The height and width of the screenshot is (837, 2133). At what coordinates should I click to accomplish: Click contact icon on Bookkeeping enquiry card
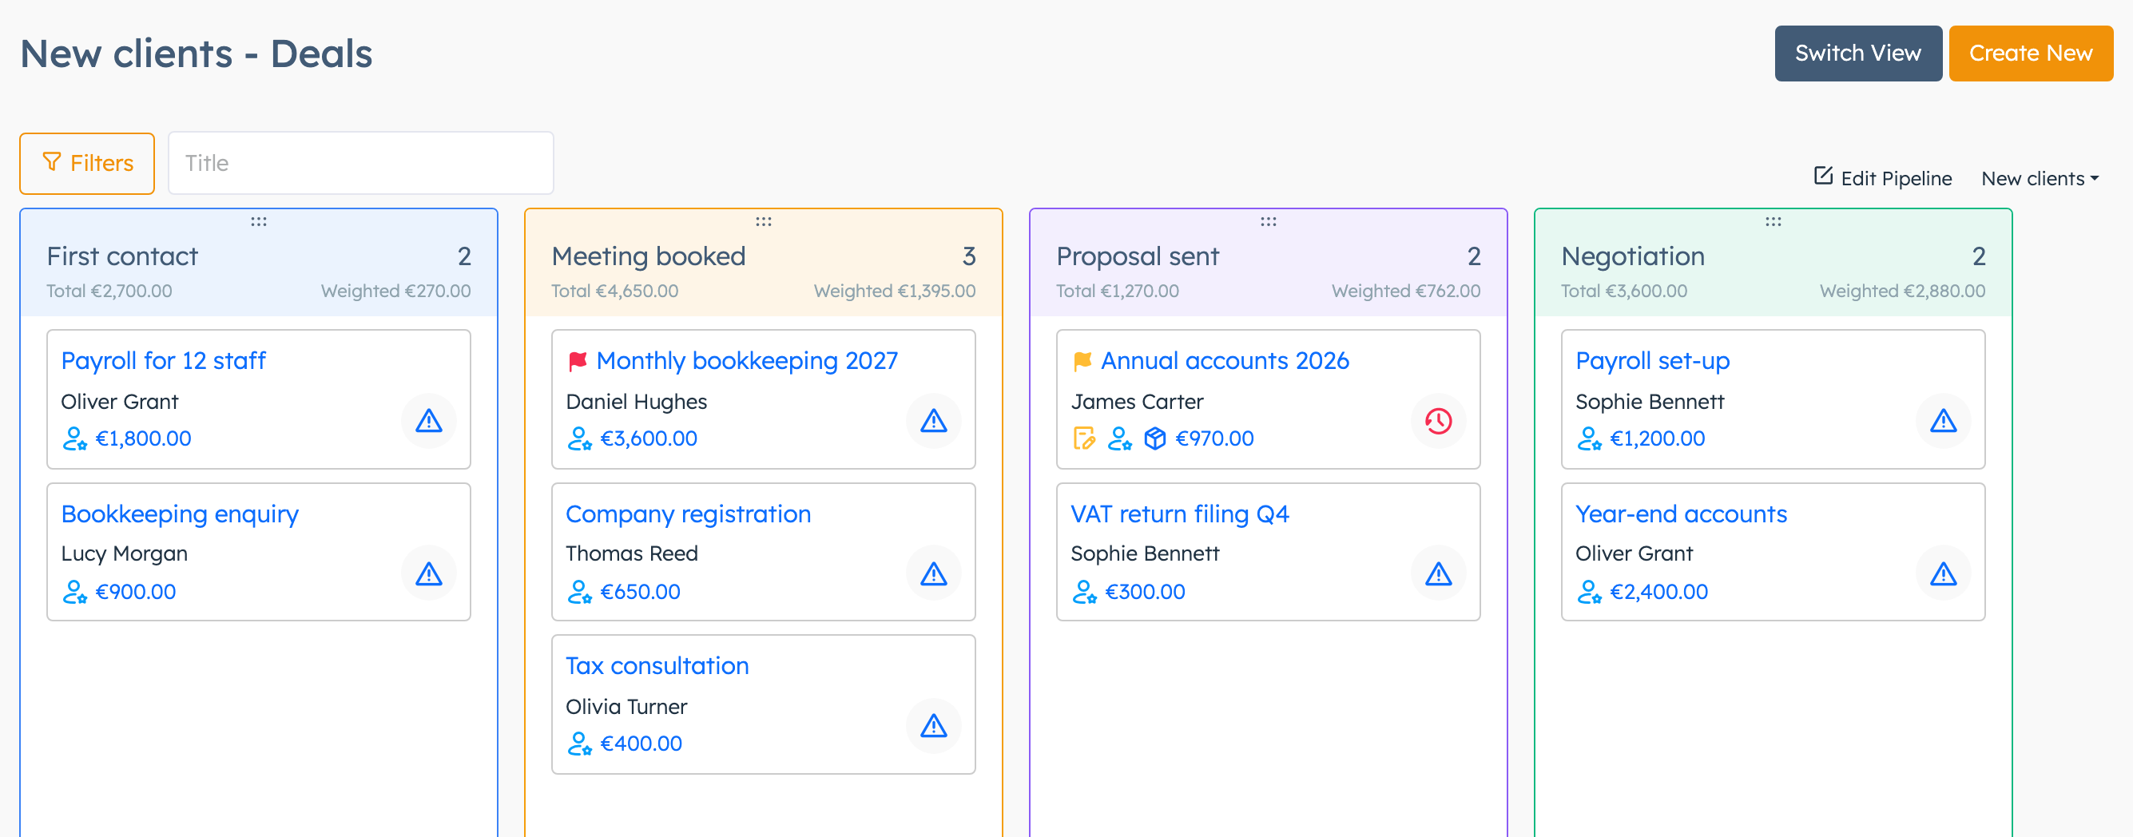pyautogui.click(x=74, y=591)
